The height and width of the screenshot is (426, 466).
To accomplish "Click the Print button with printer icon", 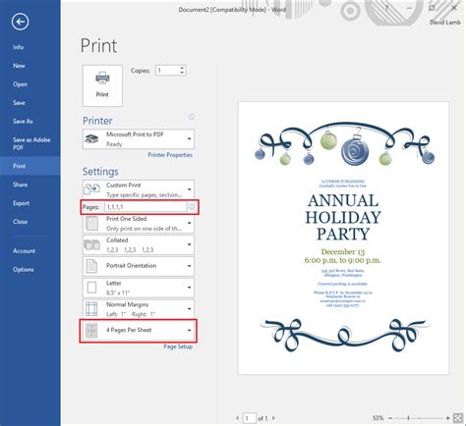I will point(102,85).
